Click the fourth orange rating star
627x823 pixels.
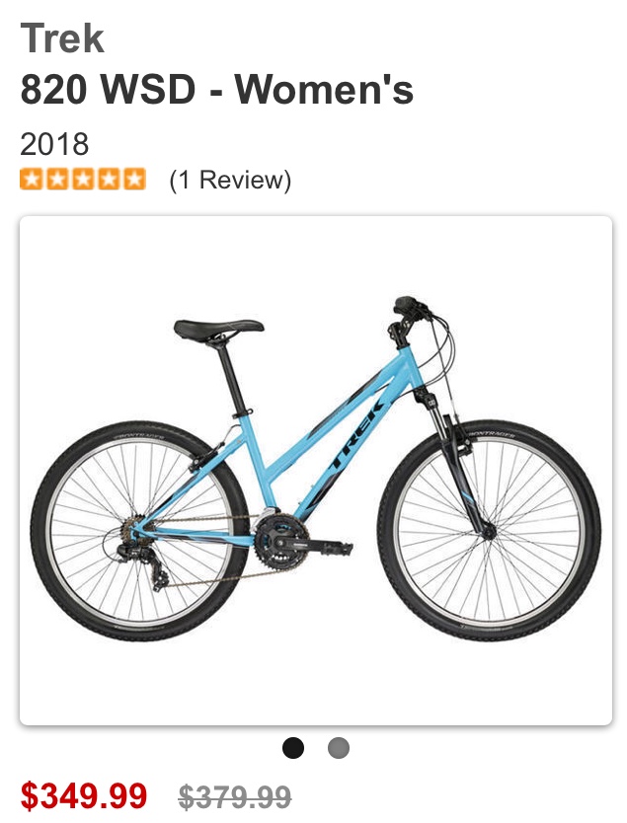(109, 179)
